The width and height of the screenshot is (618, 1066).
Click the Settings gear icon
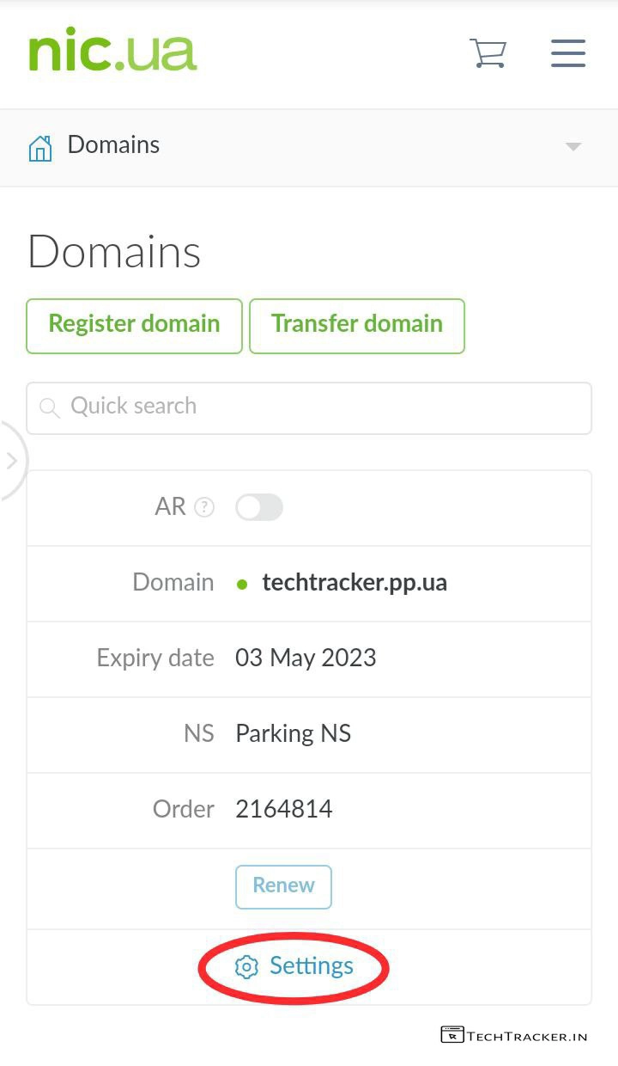(246, 967)
